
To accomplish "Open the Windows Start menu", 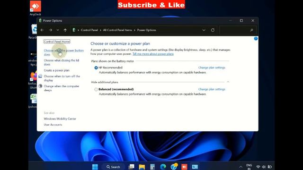I will [95, 167].
